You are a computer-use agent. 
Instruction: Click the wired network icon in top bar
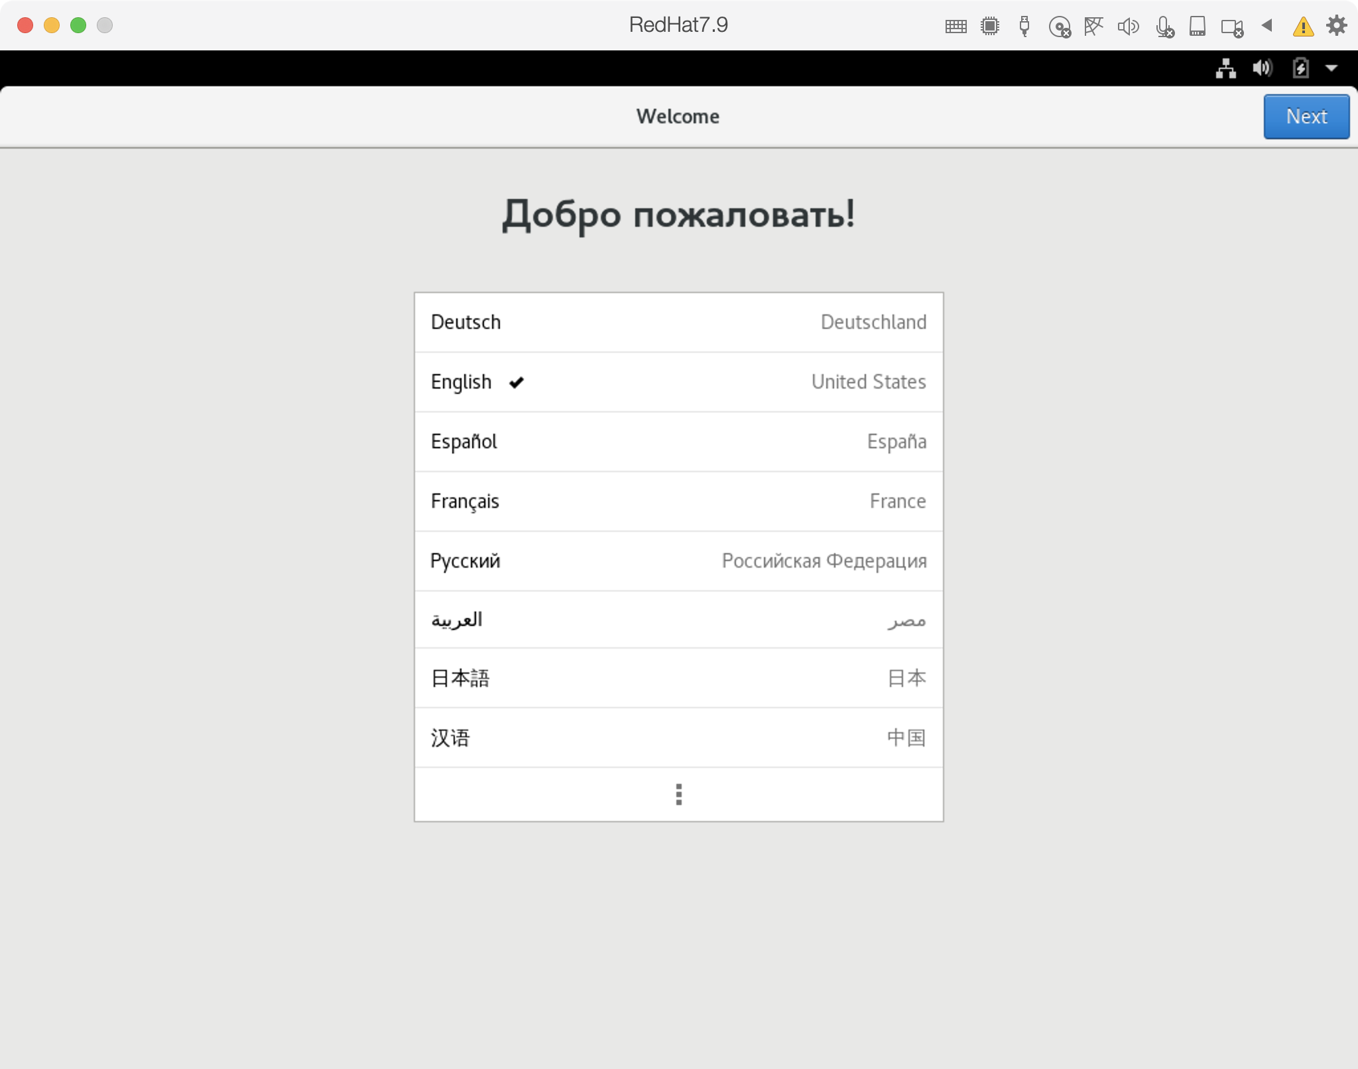pyautogui.click(x=1225, y=68)
